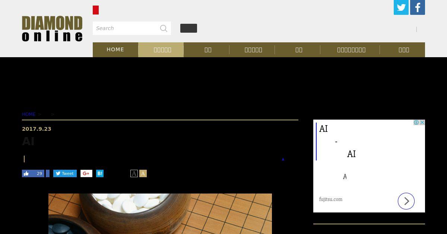Click the article date 2017.9.23
The image size is (447, 234).
pos(37,129)
